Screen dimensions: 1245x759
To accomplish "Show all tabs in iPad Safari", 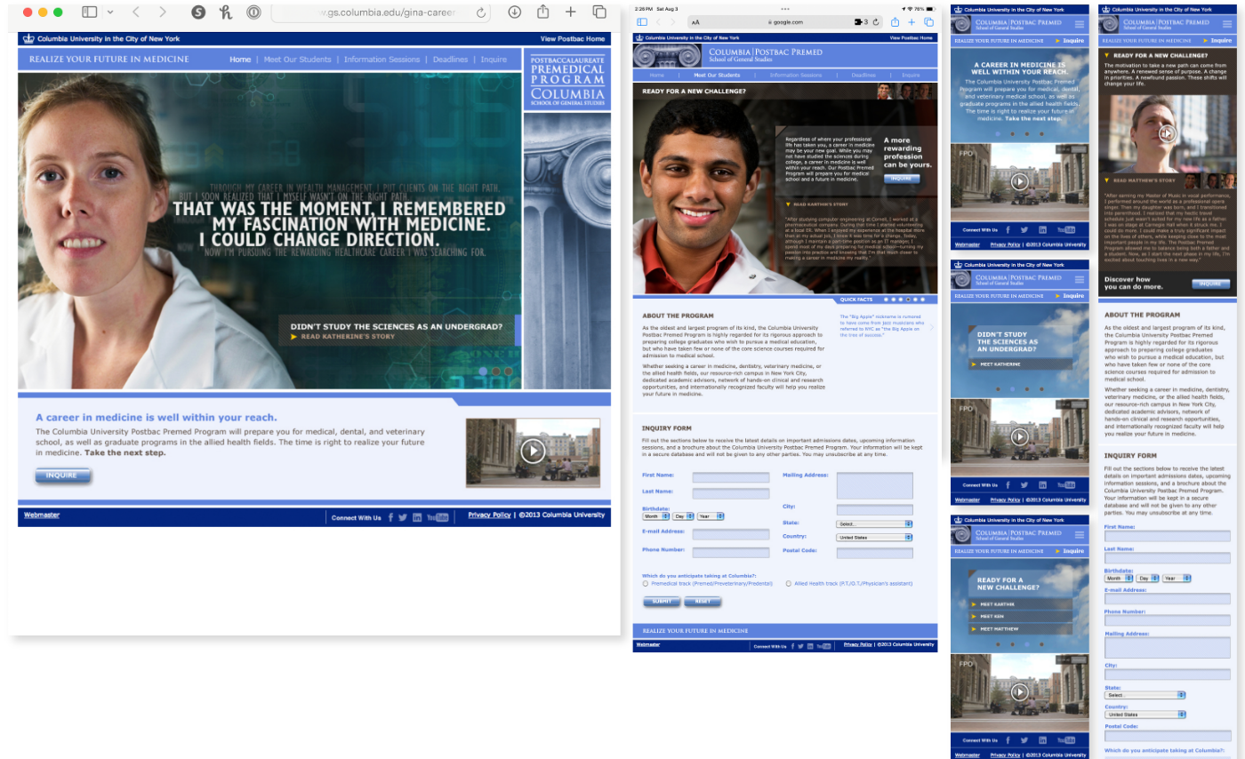I will pyautogui.click(x=928, y=22).
